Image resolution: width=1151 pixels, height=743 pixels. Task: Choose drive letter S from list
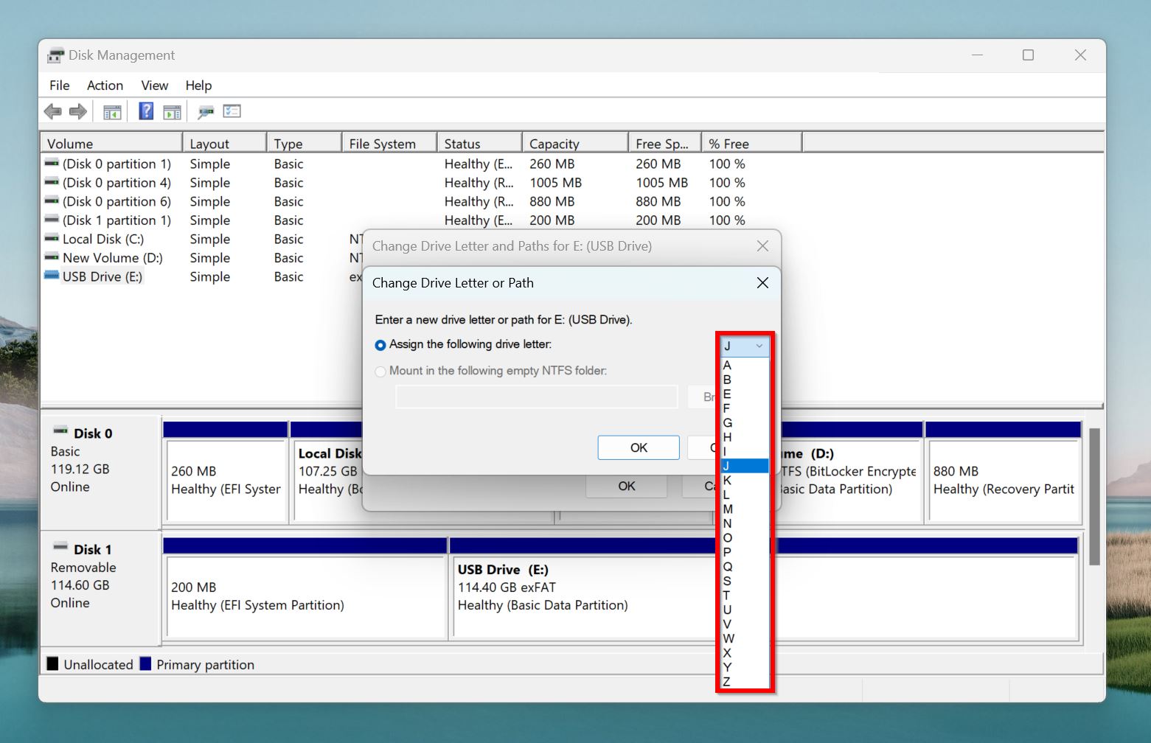point(745,581)
